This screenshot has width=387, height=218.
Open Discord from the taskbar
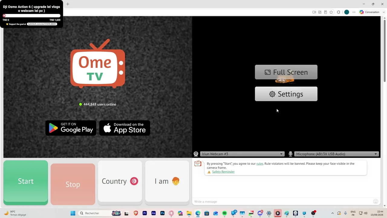point(260,213)
